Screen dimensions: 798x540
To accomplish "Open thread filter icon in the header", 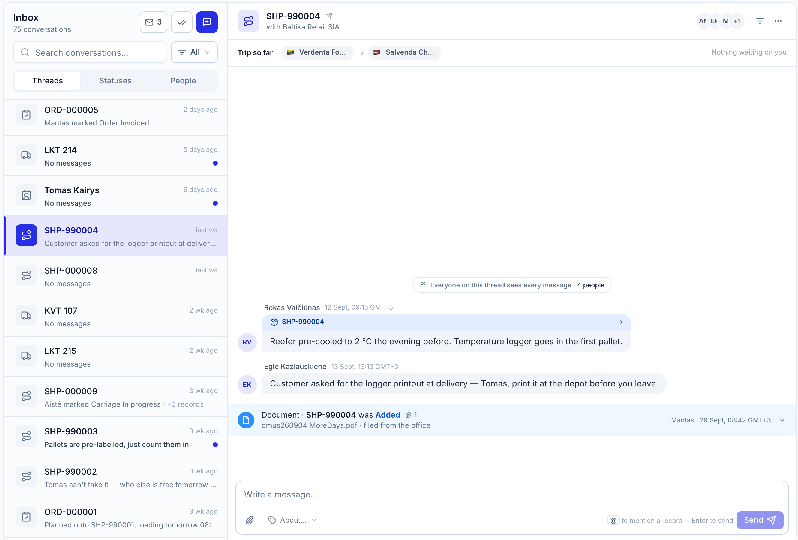I will click(760, 21).
